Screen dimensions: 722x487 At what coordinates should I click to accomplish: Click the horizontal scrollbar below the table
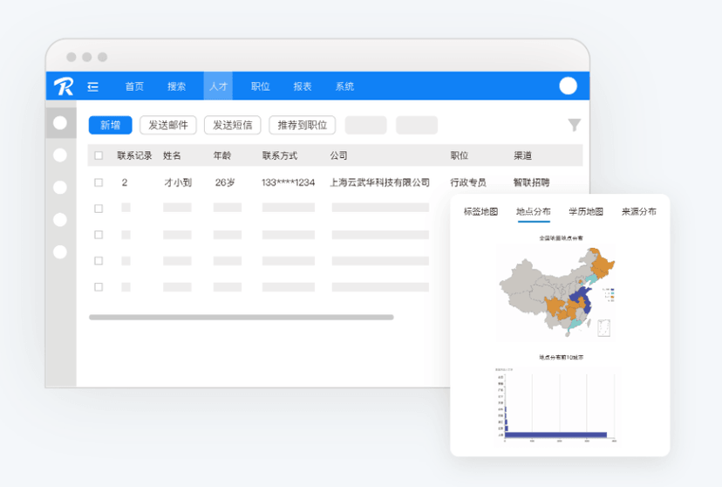(x=242, y=318)
